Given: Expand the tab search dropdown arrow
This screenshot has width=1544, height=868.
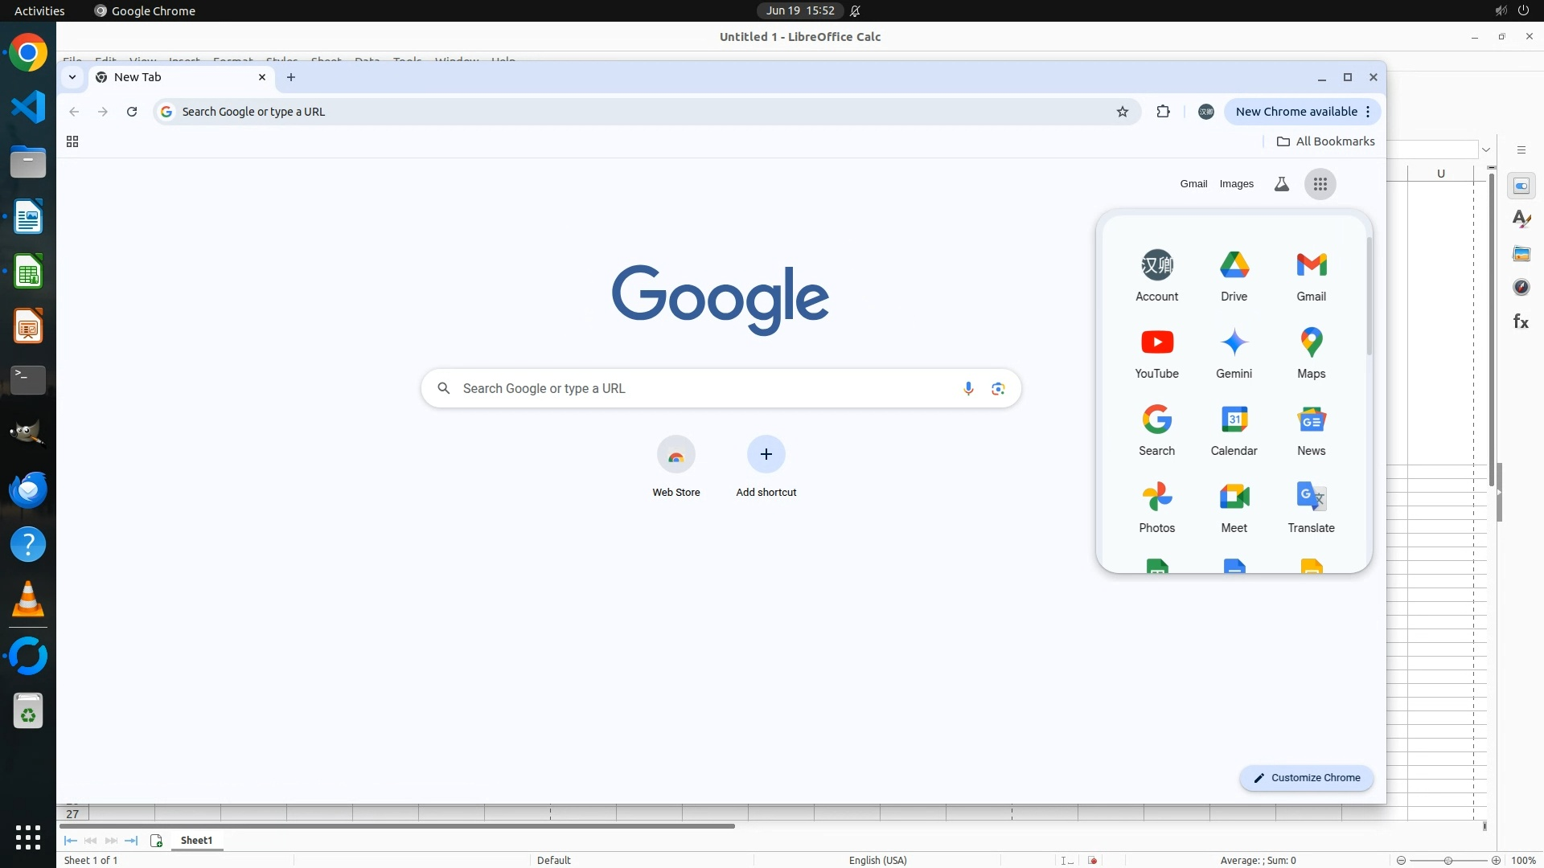Looking at the screenshot, I should coord(72,77).
